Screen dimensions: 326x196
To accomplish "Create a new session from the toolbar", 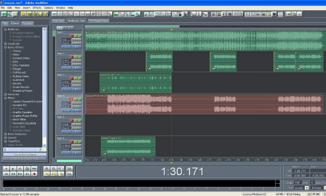I will pos(23,14).
